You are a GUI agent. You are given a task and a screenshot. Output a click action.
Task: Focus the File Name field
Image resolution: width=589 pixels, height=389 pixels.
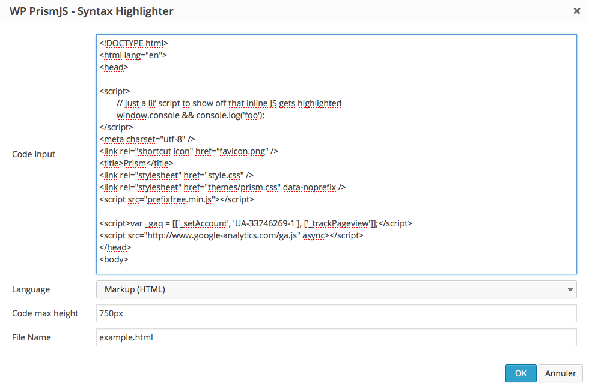pyautogui.click(x=336, y=337)
